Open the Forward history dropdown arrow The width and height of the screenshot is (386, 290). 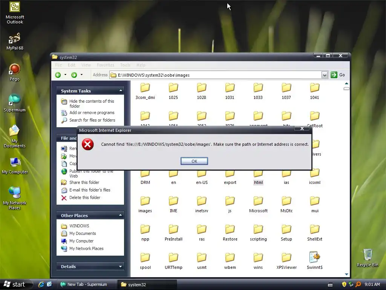pos(81,75)
